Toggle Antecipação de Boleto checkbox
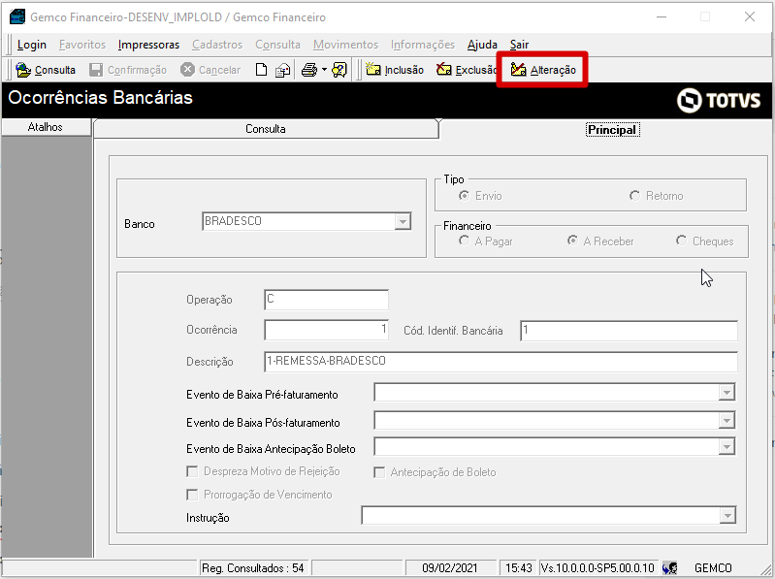The width and height of the screenshot is (775, 579). point(379,472)
